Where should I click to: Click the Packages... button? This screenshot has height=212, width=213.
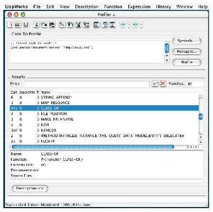[187, 52]
